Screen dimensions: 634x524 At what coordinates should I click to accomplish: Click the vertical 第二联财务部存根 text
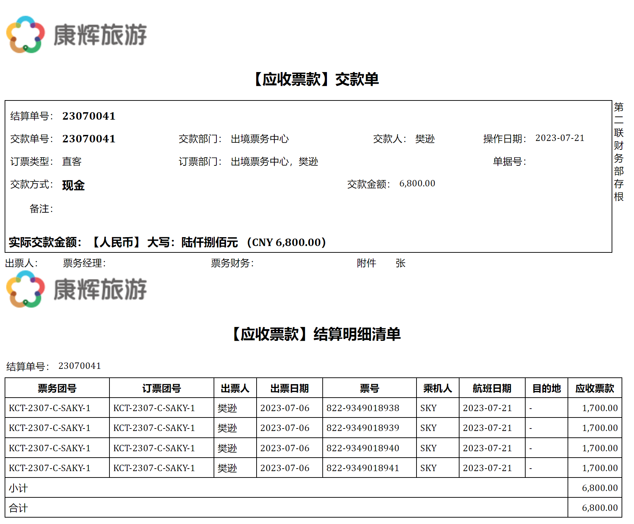pyautogui.click(x=619, y=152)
